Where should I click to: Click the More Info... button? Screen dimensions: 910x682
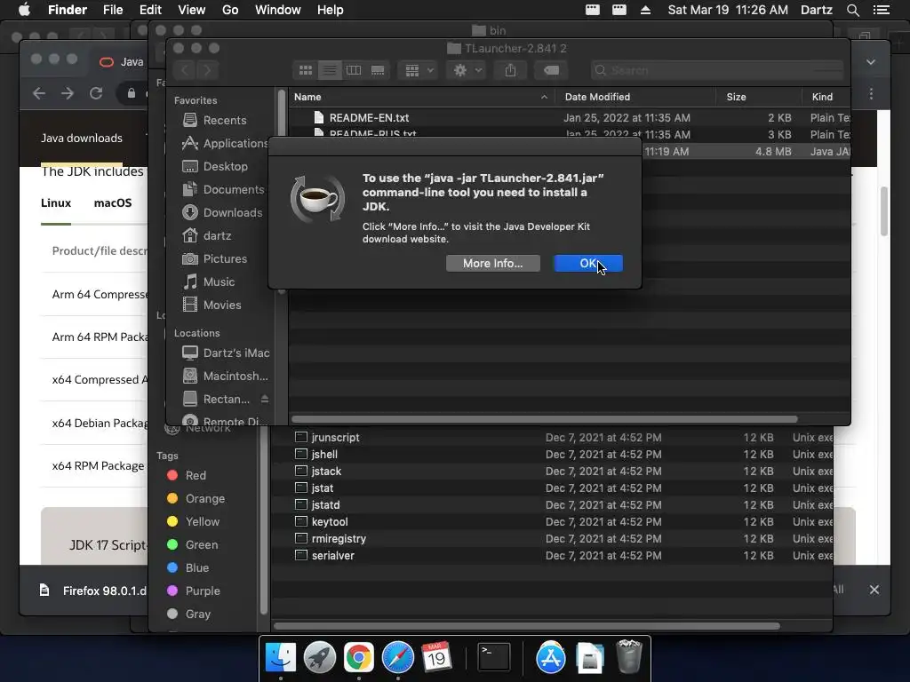coord(492,263)
